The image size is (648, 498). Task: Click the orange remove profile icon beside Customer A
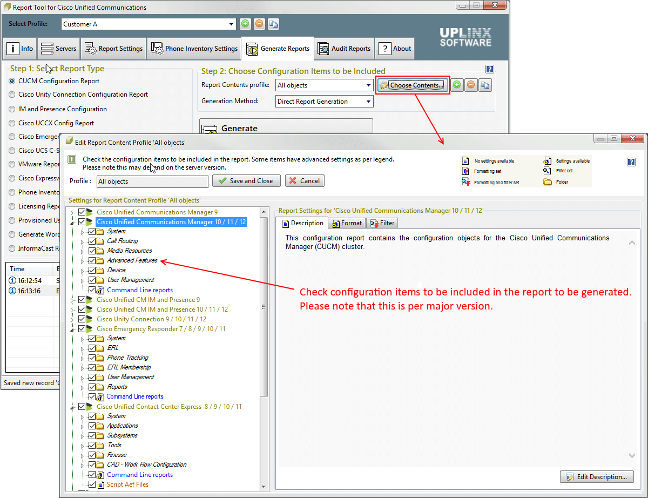(259, 24)
